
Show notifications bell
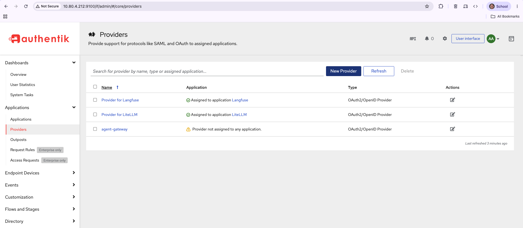click(427, 39)
